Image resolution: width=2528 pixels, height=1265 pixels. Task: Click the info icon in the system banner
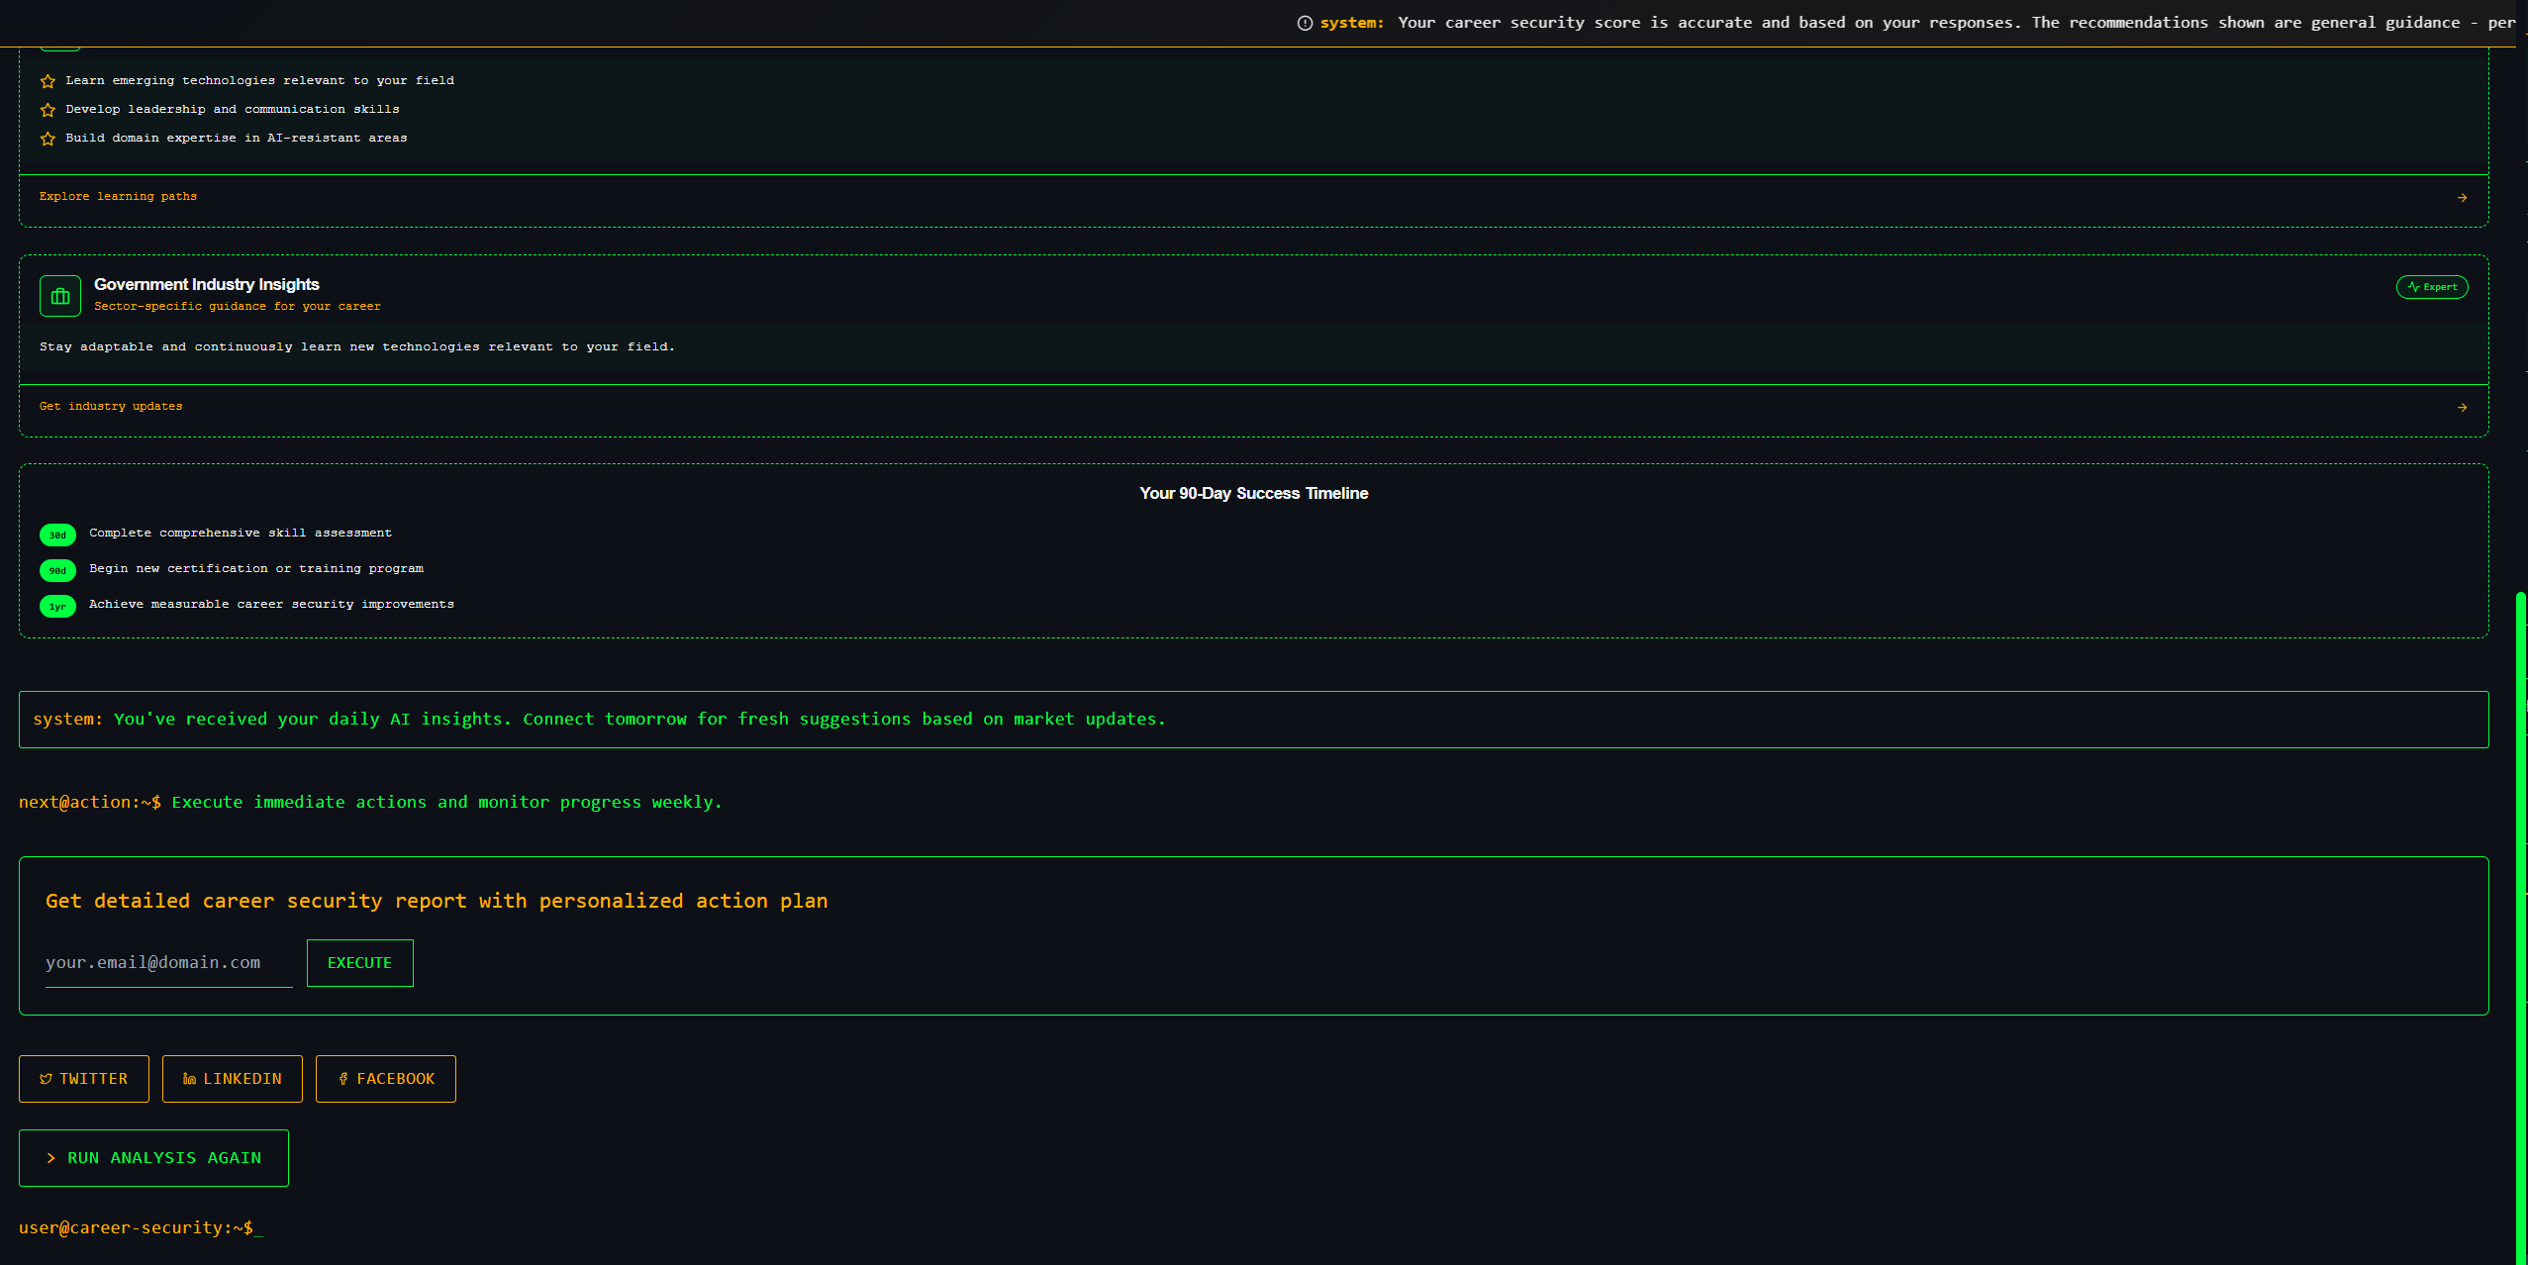(x=1305, y=23)
